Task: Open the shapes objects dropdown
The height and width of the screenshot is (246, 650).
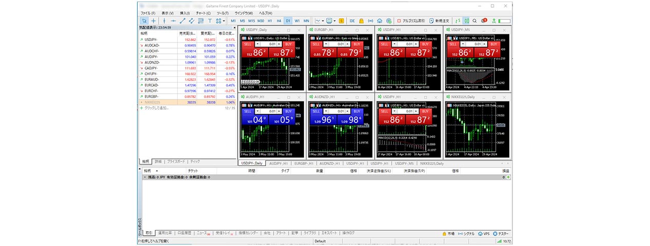Action: (219, 21)
